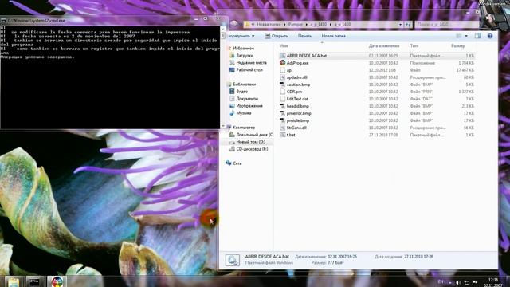Screen dimensions: 510x287
Task: Select Библиотеки in navigation pane
Action: point(244,84)
